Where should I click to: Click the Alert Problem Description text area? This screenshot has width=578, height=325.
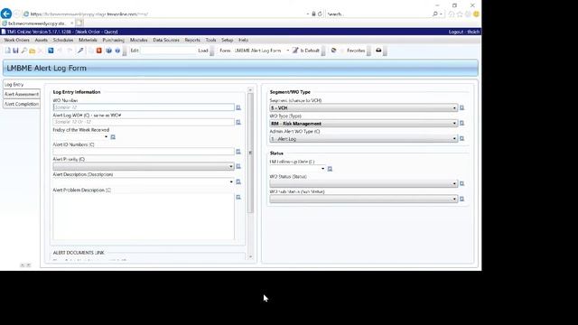point(144,217)
